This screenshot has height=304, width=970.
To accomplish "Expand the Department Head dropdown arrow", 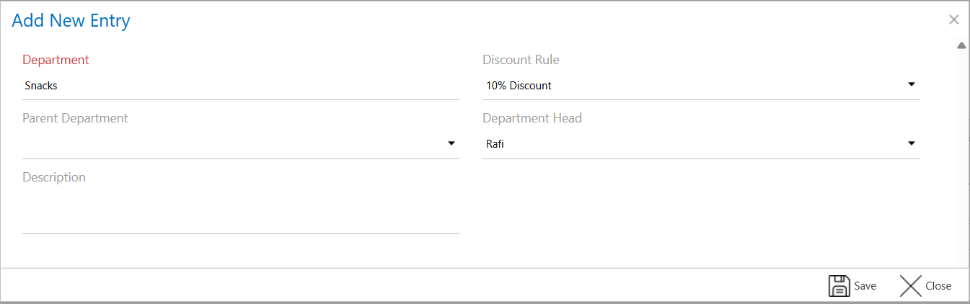I will click(x=912, y=143).
